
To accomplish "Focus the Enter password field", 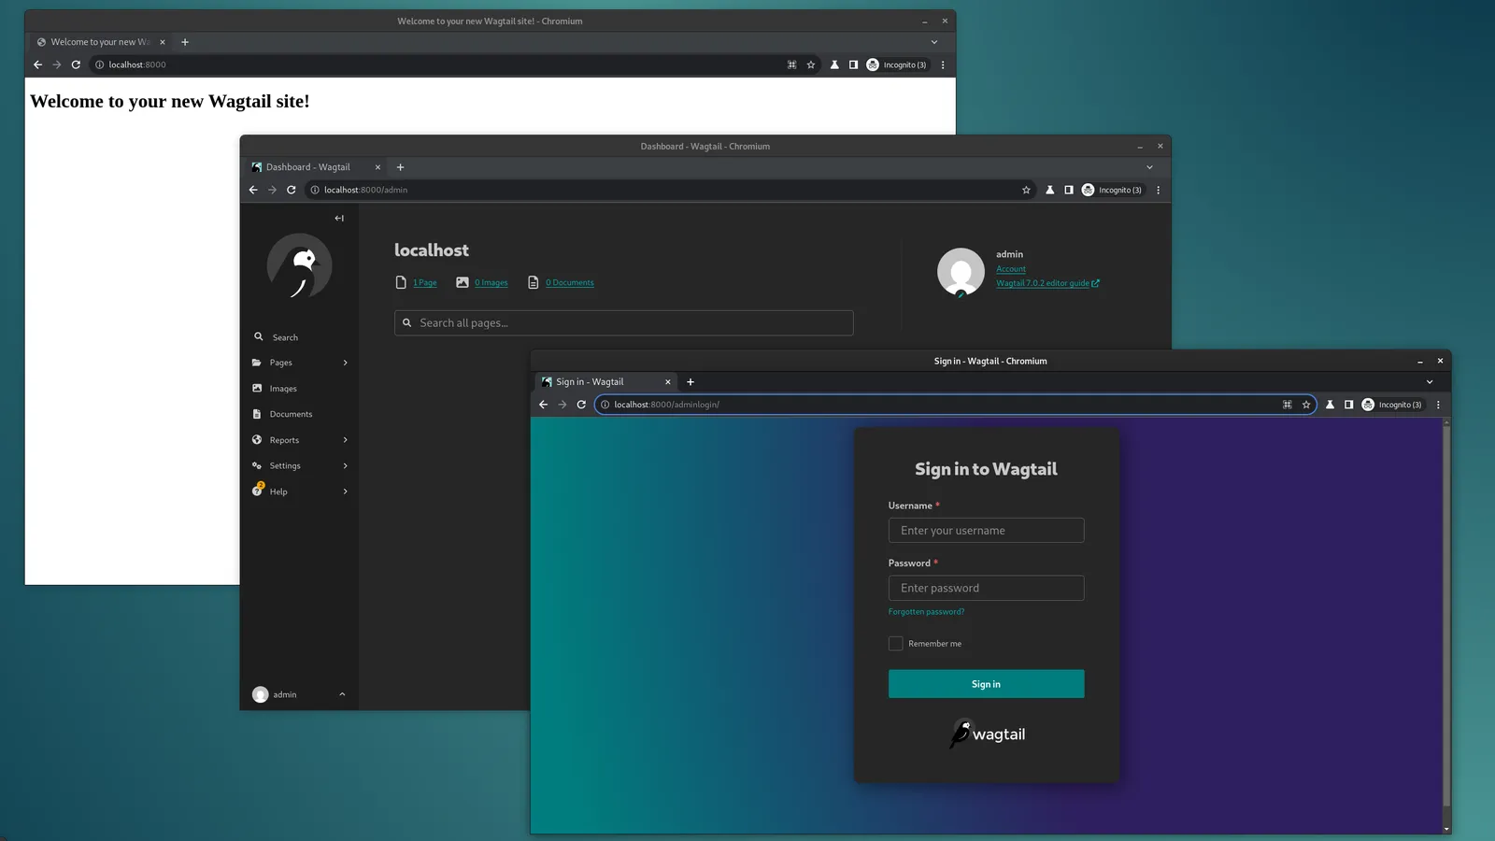I will click(986, 588).
